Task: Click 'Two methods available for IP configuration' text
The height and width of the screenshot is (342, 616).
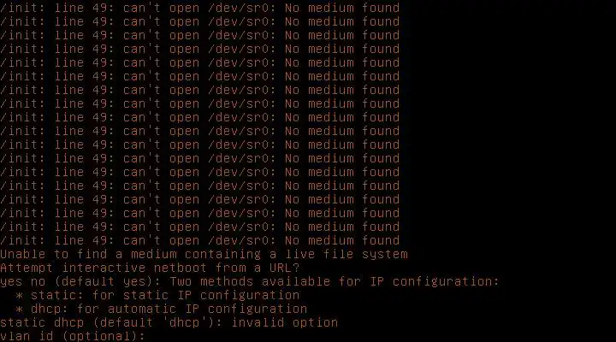Action: [335, 281]
